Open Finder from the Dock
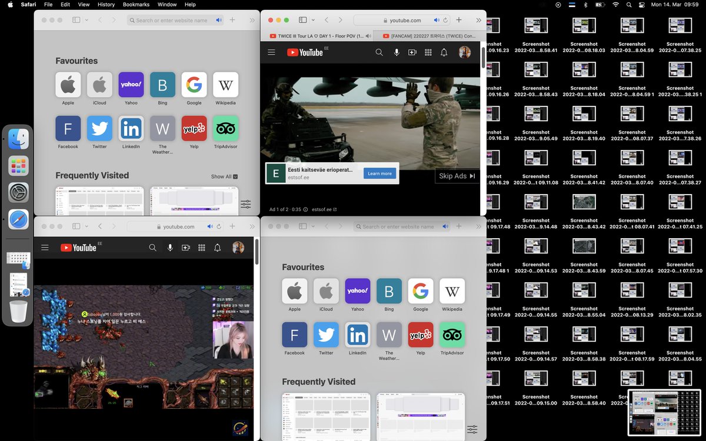Viewport: 706px width, 441px height. pyautogui.click(x=18, y=139)
